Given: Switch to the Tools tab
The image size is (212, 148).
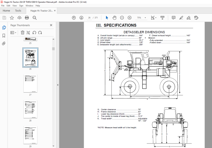Looking at the screenshot, I should [x=18, y=11].
